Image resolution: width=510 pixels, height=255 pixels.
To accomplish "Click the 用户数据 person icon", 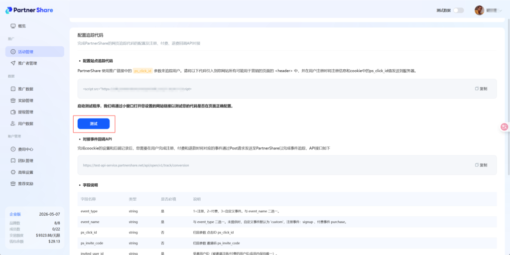I will (x=13, y=124).
